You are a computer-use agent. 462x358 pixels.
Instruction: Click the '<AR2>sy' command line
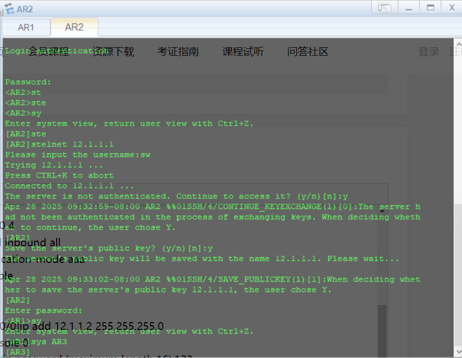tap(23, 113)
